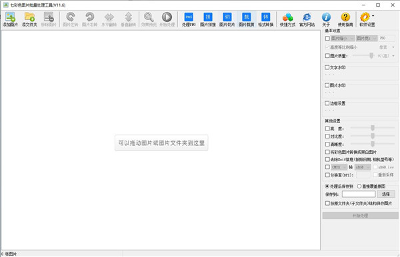Open the 图片缩小 resize mode dropdown

[343, 39]
